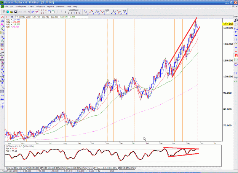
Task: Select the red trend line tool
Action: point(2,17)
